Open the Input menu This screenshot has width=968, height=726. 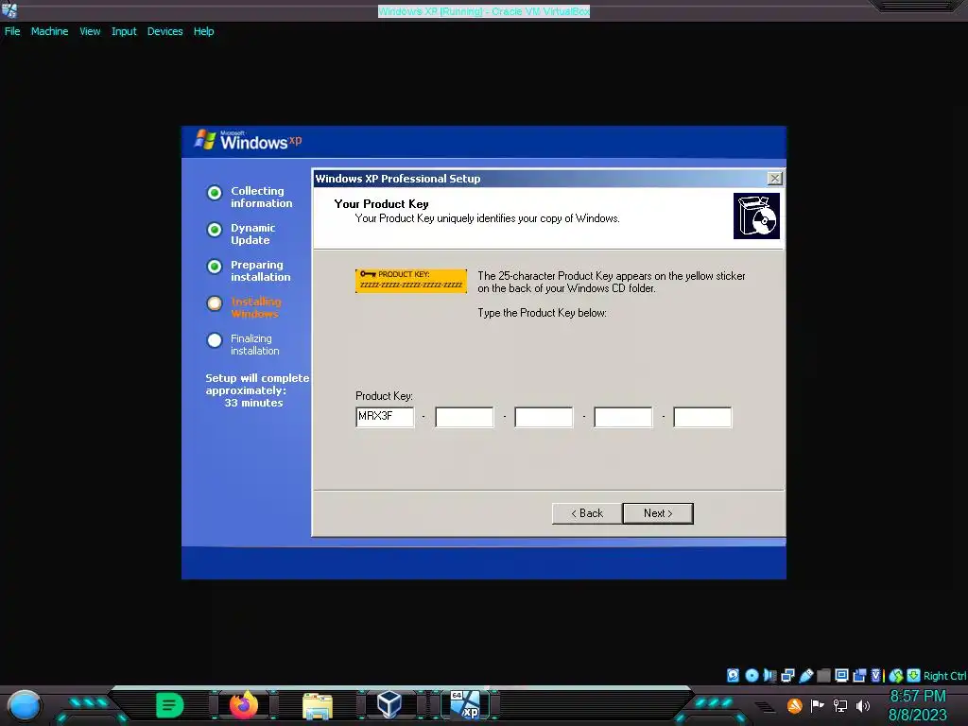pos(124,31)
